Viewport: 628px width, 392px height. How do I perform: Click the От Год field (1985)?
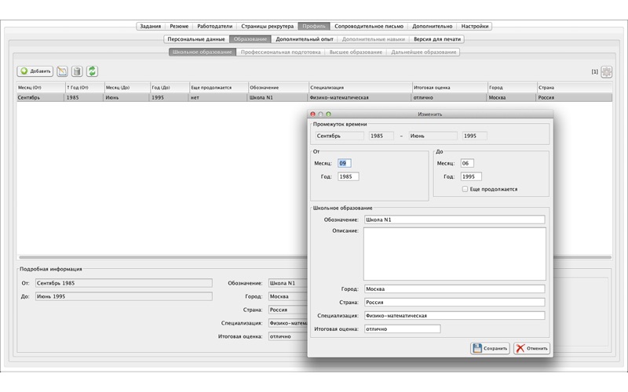(348, 176)
